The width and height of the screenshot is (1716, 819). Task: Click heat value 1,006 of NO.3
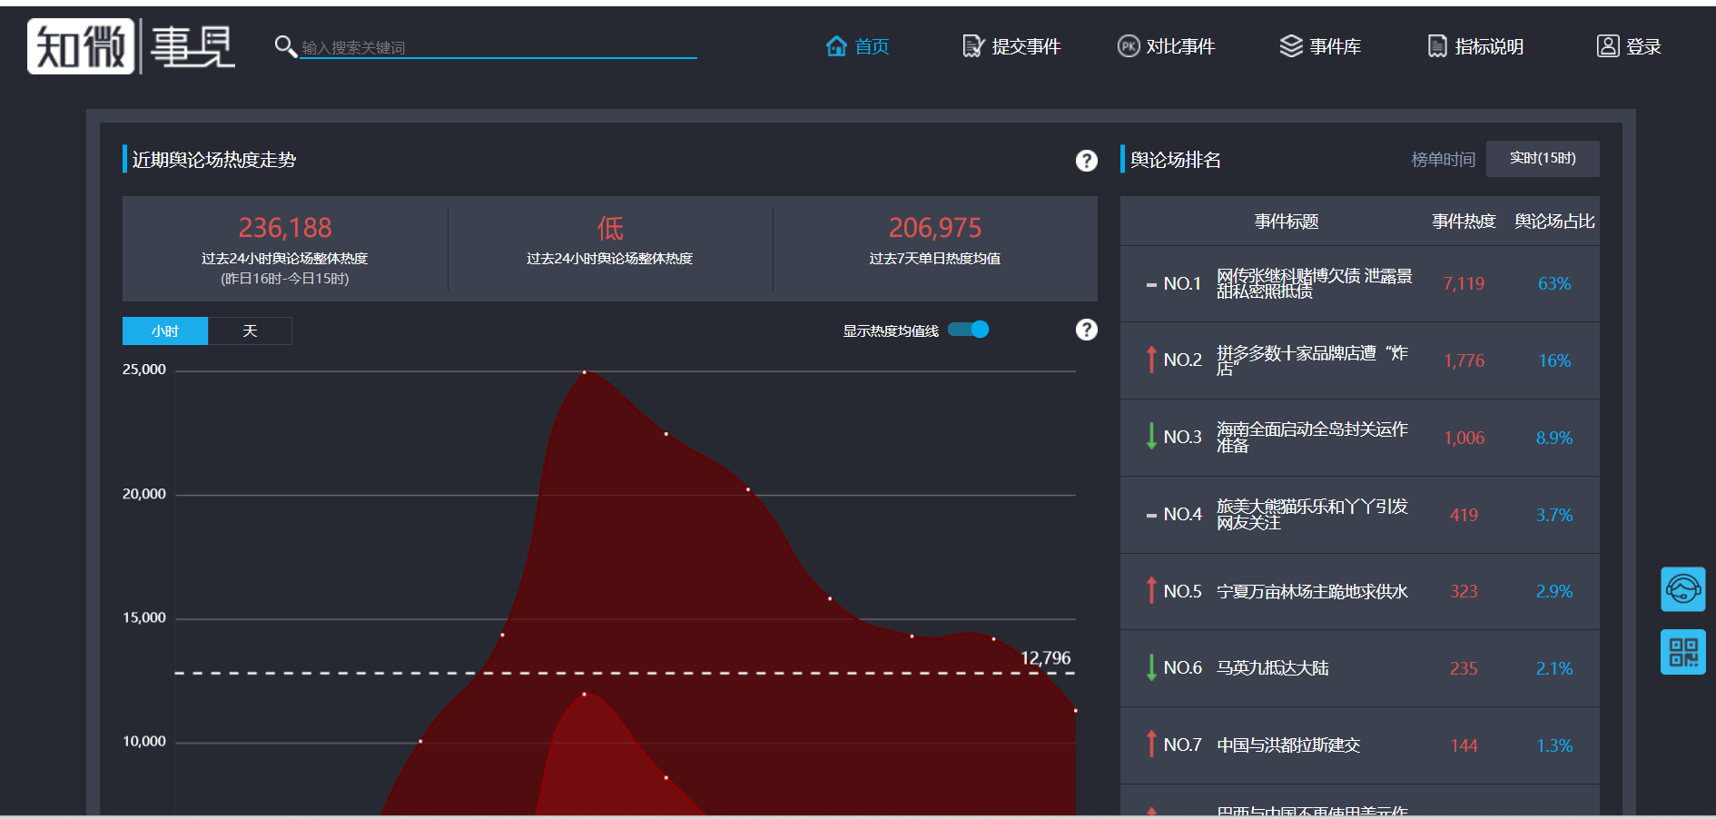[1464, 438]
